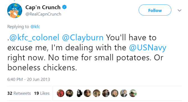This screenshot has height=102, width=188.
Task: Open the red-tinted liker avatar
Action: (60, 93)
